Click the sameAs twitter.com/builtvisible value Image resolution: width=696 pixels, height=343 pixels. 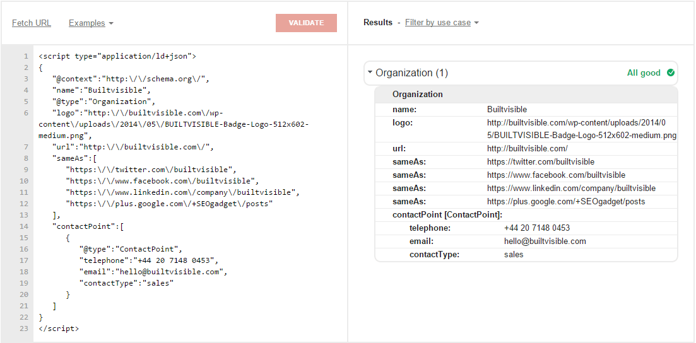(x=541, y=162)
